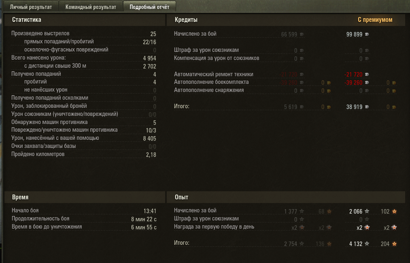Image resolution: width=410 pixels, height=263 pixels.
Task: Click the 2 702 damage over 300 m value
Action: pos(150,66)
